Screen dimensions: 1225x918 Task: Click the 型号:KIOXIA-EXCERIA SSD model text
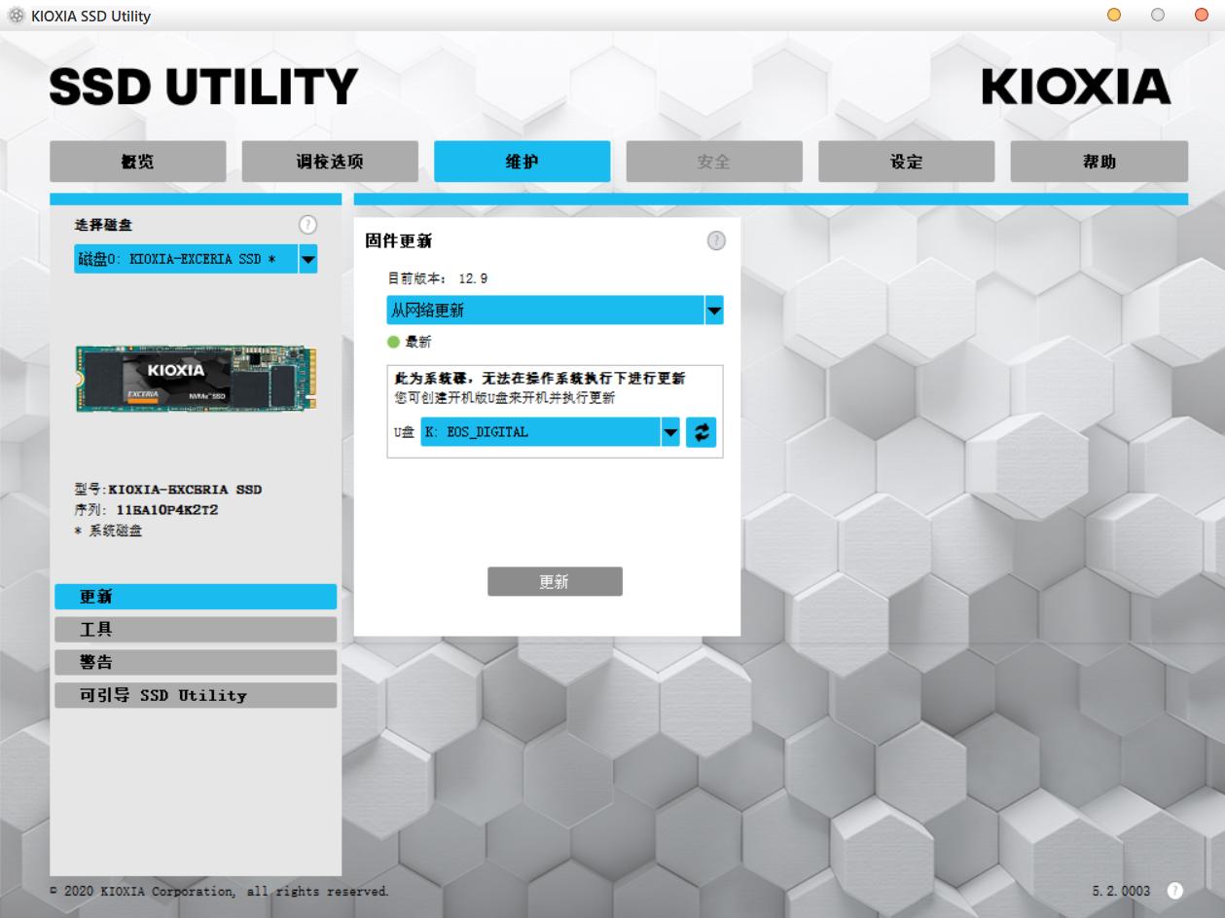click(x=168, y=490)
